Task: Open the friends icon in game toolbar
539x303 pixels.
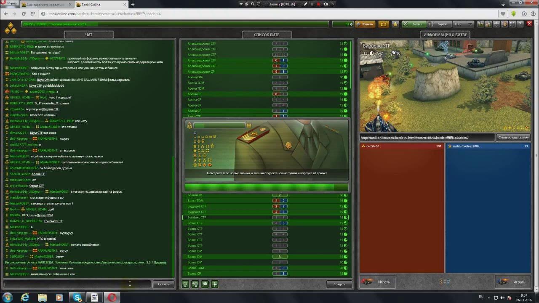Action: tap(481, 24)
